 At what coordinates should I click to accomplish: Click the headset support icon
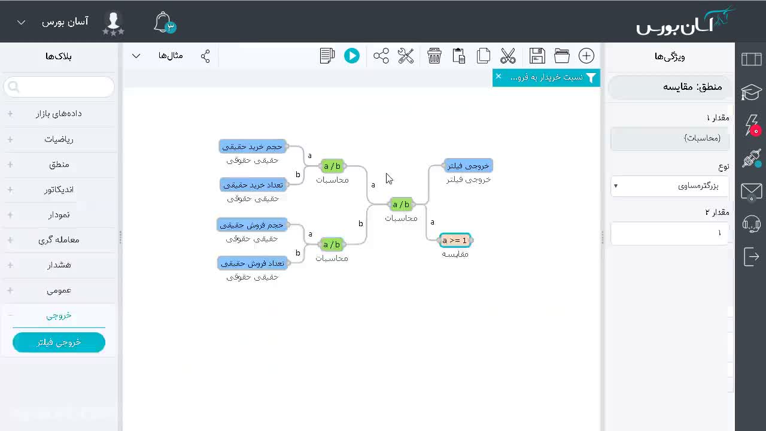coord(751,224)
